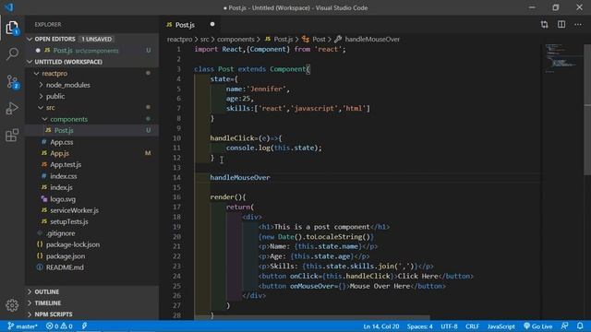This screenshot has height=332, width=591.
Task: Open the Run and Debug view
Action: 12,109
